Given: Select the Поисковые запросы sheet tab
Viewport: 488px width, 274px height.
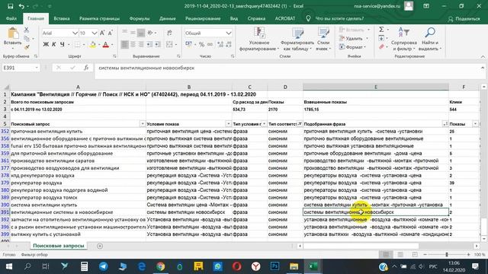Looking at the screenshot, I should click(59, 245).
